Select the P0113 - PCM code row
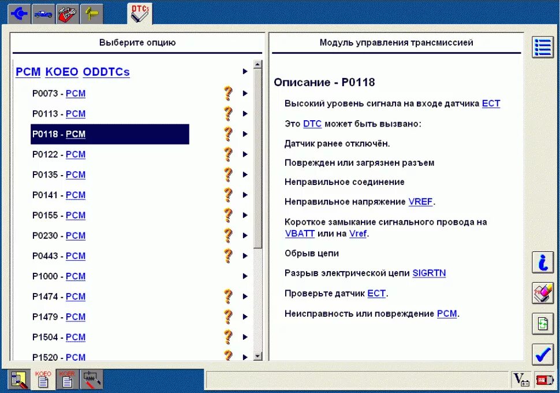The image size is (560, 393). point(59,114)
